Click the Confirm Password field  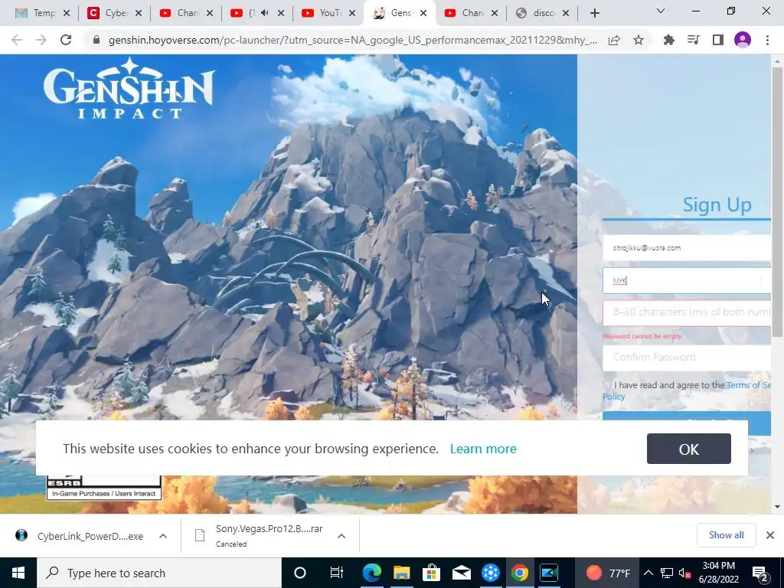687,358
